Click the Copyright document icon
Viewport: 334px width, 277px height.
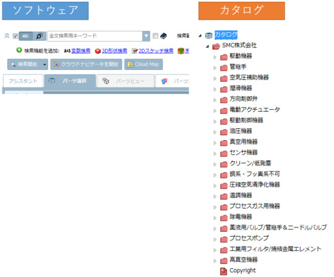[x=223, y=271]
